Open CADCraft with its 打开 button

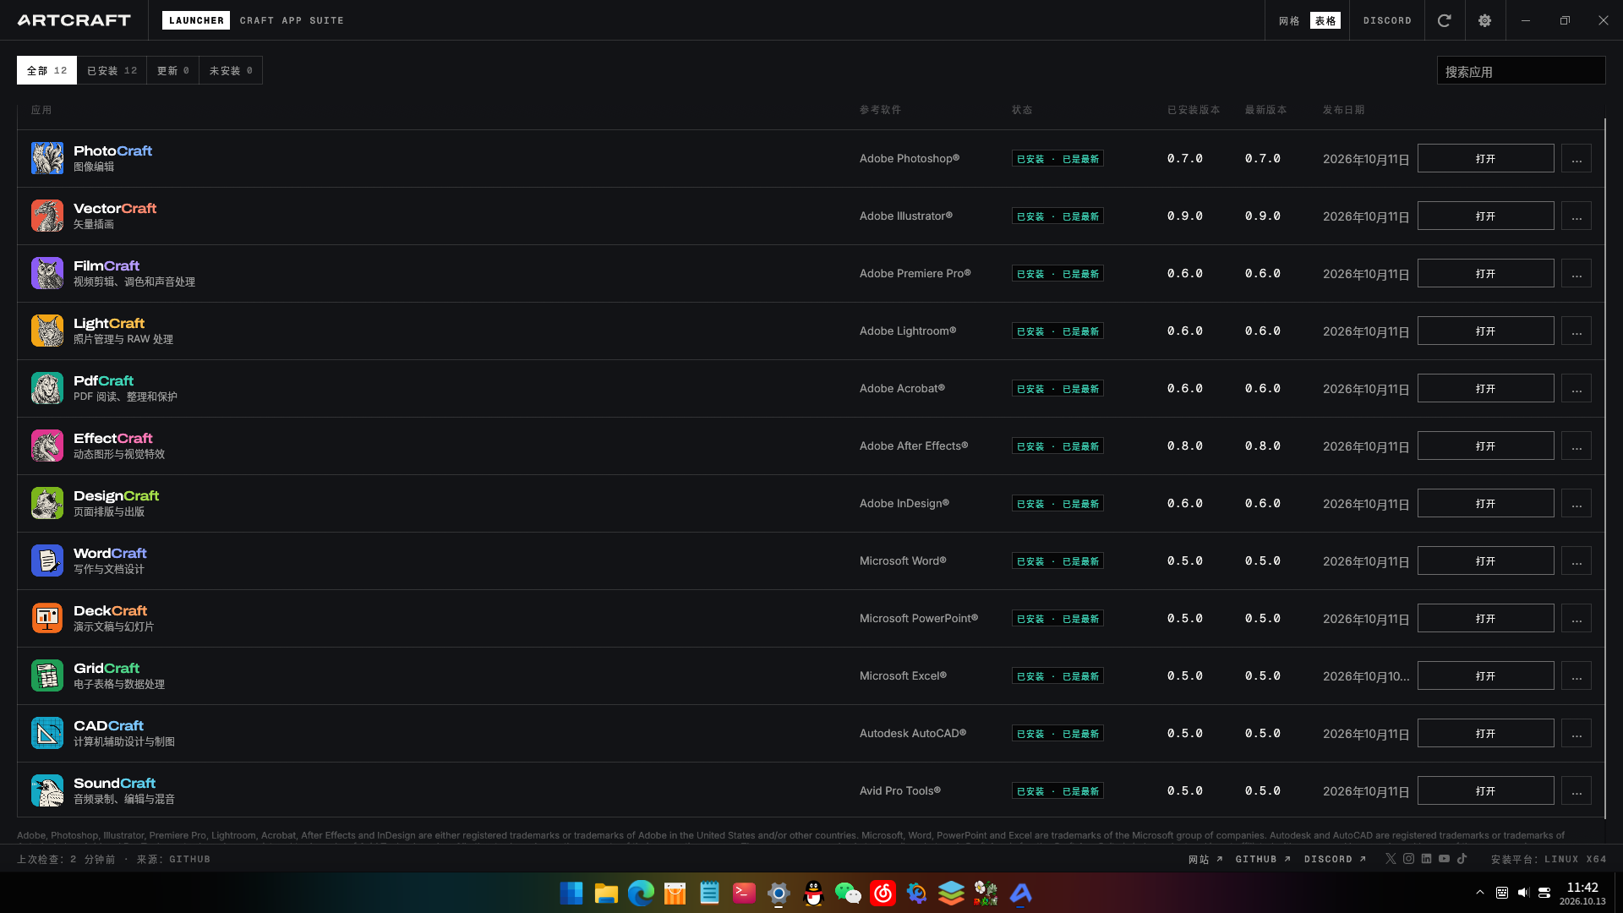(x=1485, y=733)
